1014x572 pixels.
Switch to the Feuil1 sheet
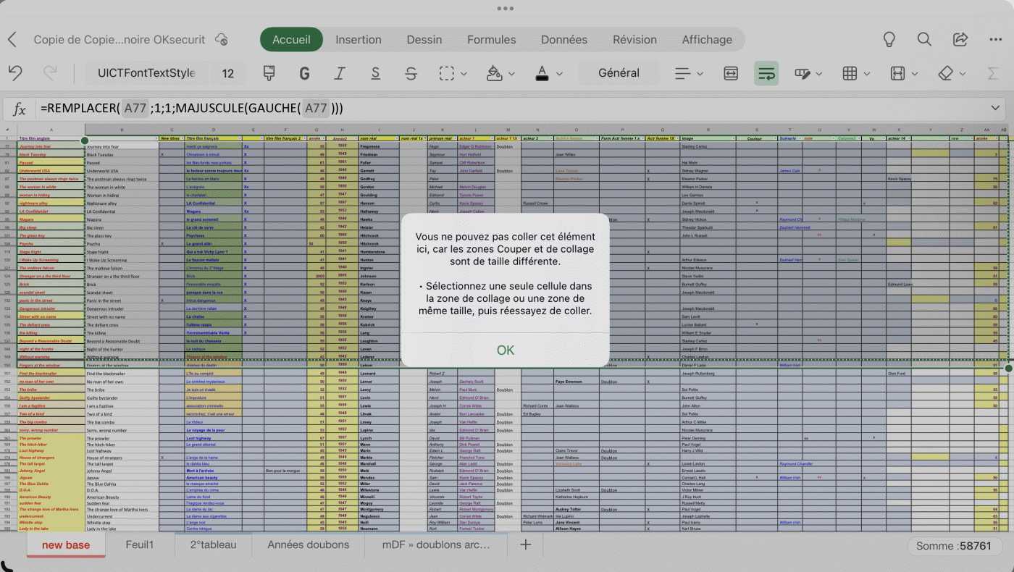click(140, 544)
